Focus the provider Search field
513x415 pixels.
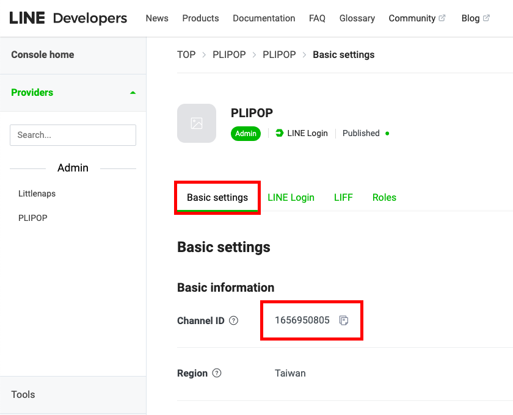pyautogui.click(x=73, y=135)
